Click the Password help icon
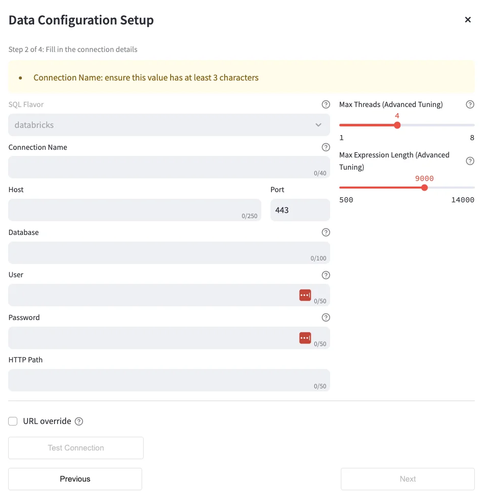 click(x=326, y=318)
